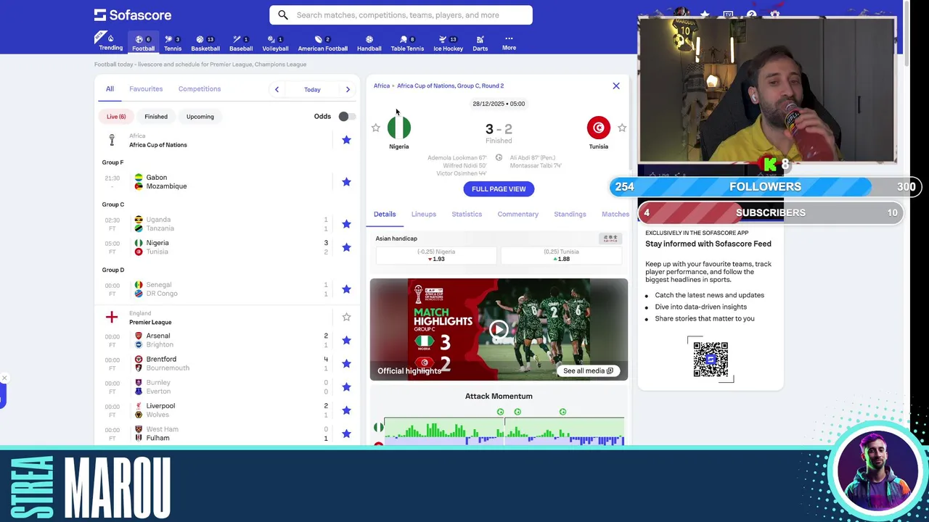Select the Baseball sport icon
The width and height of the screenshot is (929, 522).
point(241,43)
